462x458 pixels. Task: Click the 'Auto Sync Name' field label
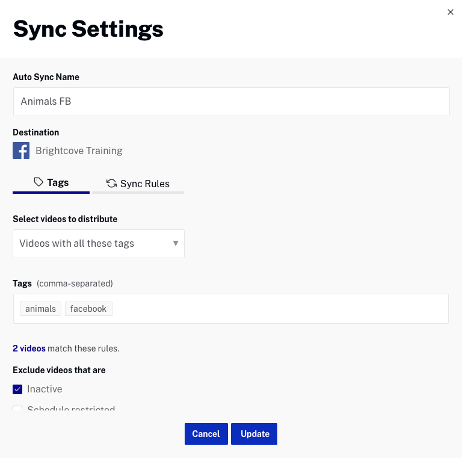46,77
